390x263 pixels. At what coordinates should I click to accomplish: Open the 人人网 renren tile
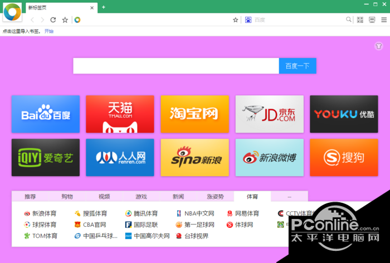click(x=120, y=158)
